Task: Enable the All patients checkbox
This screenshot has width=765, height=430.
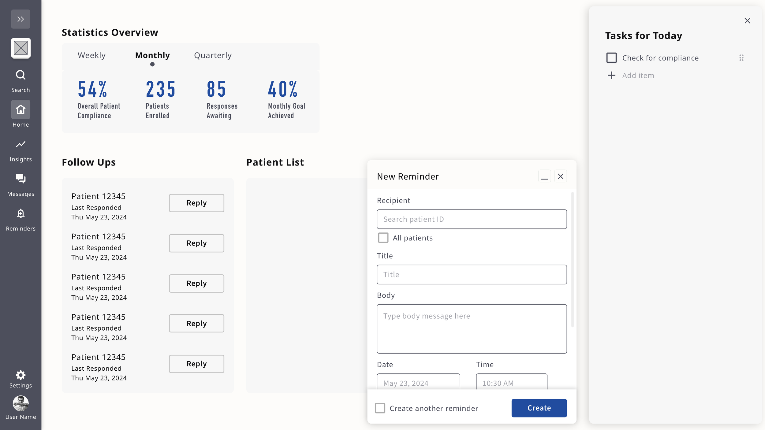Action: point(383,238)
